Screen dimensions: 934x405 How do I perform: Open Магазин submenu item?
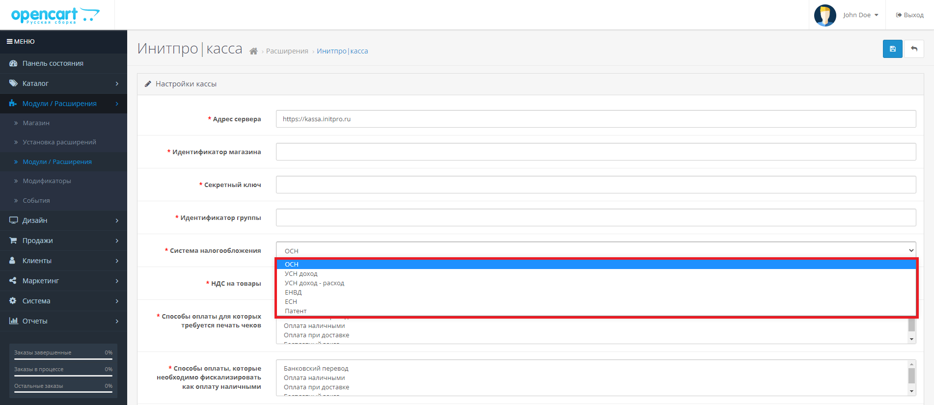pos(63,123)
